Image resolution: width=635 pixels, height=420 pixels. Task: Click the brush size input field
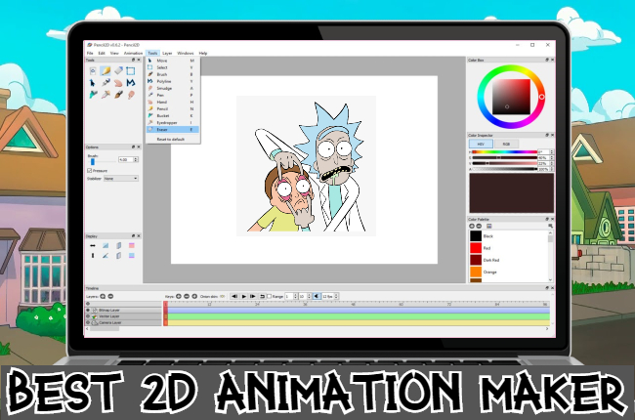(x=124, y=159)
